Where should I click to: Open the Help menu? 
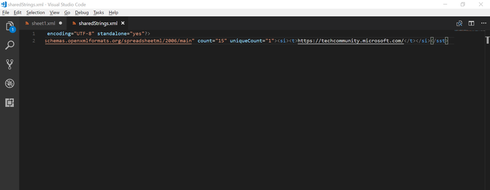pos(113,12)
